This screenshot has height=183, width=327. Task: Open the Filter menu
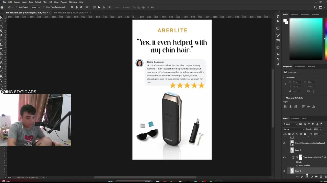pos(45,2)
